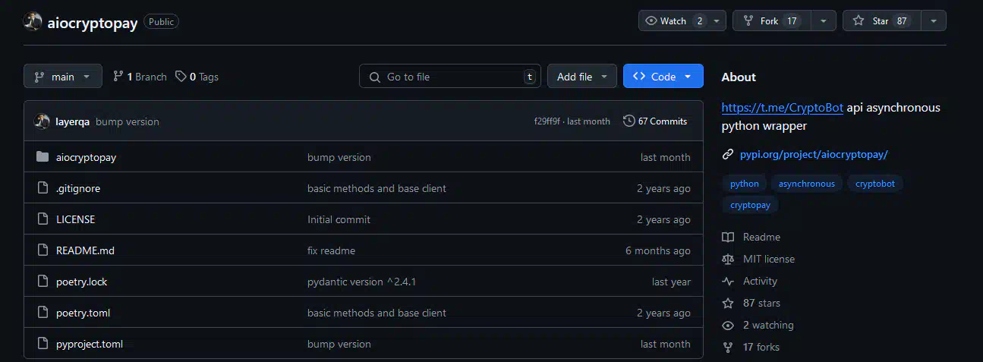The height and width of the screenshot is (362, 983).
Task: Open the Readme sidebar link
Action: tap(761, 237)
